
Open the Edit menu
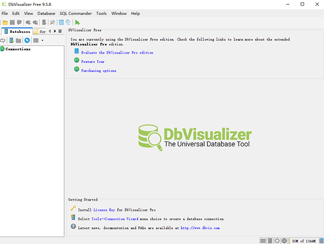(x=16, y=13)
